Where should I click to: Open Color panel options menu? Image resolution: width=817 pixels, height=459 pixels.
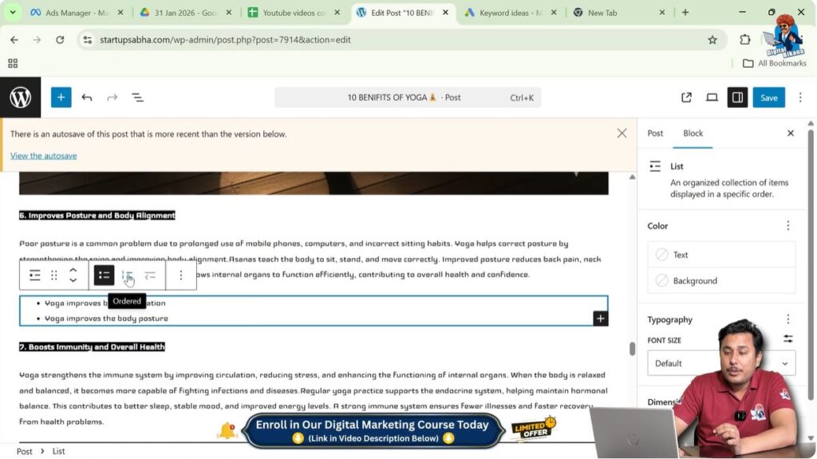coord(787,226)
